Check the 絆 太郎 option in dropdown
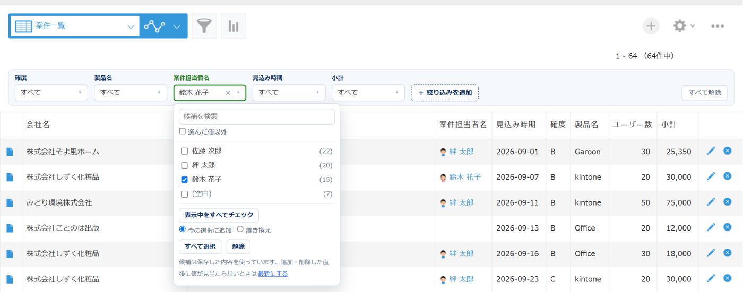The image size is (743, 292). [185, 165]
